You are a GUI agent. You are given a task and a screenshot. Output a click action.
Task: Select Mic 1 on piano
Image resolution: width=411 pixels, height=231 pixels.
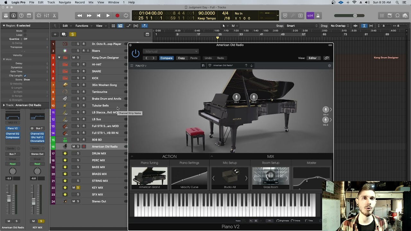coord(236,97)
